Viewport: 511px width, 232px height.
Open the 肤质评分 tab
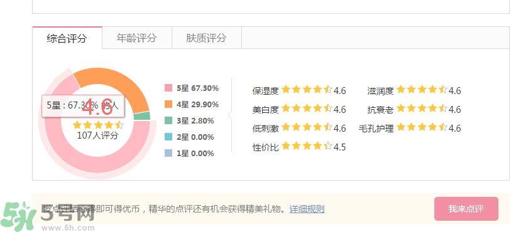[207, 38]
